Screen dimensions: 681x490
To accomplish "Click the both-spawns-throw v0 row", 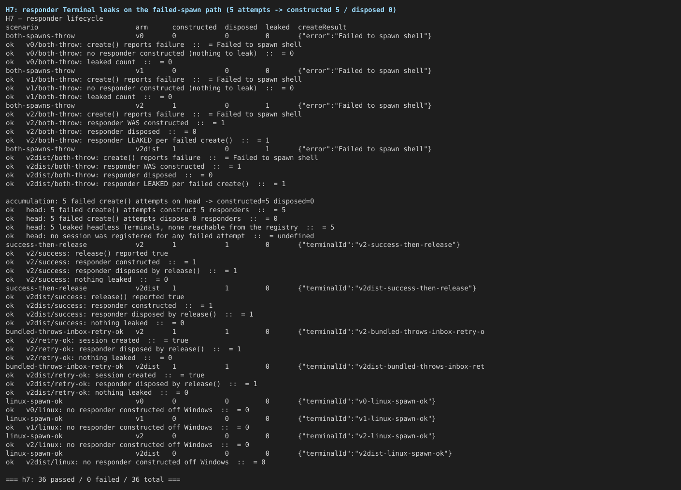I will click(x=219, y=36).
